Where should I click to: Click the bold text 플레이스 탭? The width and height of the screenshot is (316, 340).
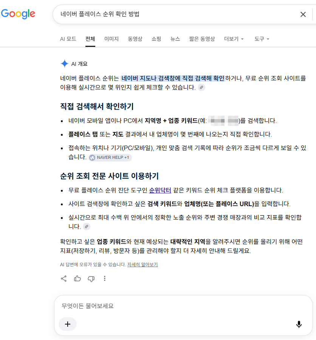click(x=83, y=134)
